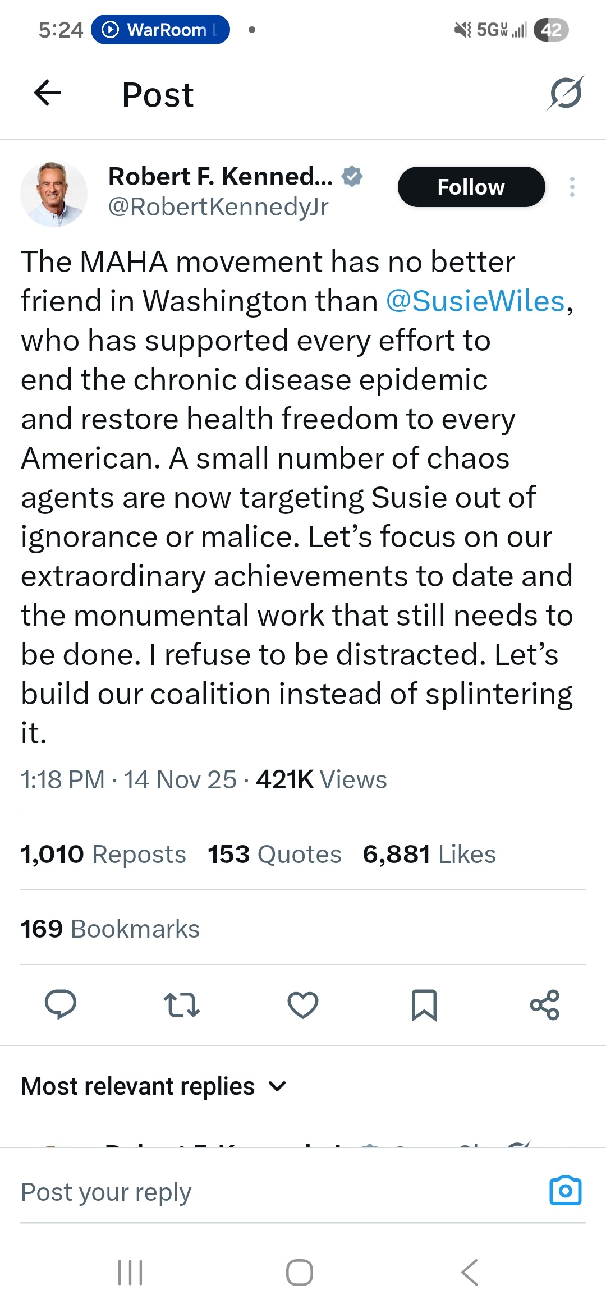
Task: Tap the reply speech bubble icon
Action: click(61, 1004)
